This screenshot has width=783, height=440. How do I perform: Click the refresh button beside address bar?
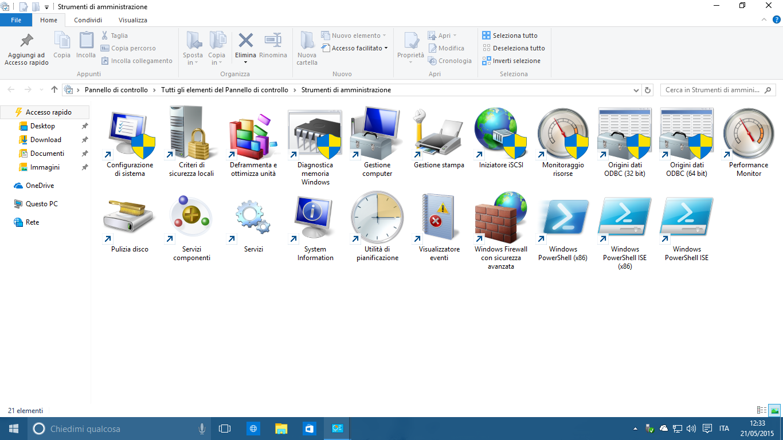(x=648, y=90)
